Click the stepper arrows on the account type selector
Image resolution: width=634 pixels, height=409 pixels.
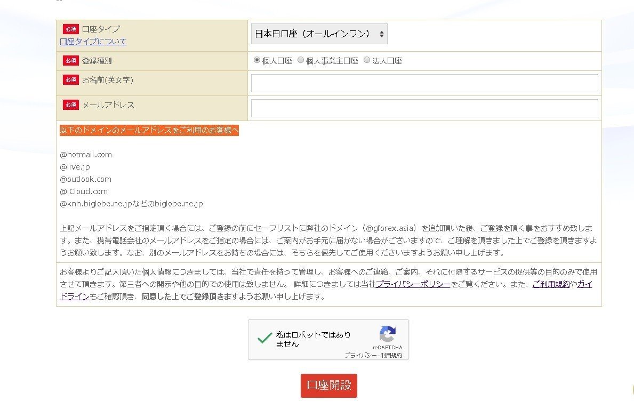[381, 34]
